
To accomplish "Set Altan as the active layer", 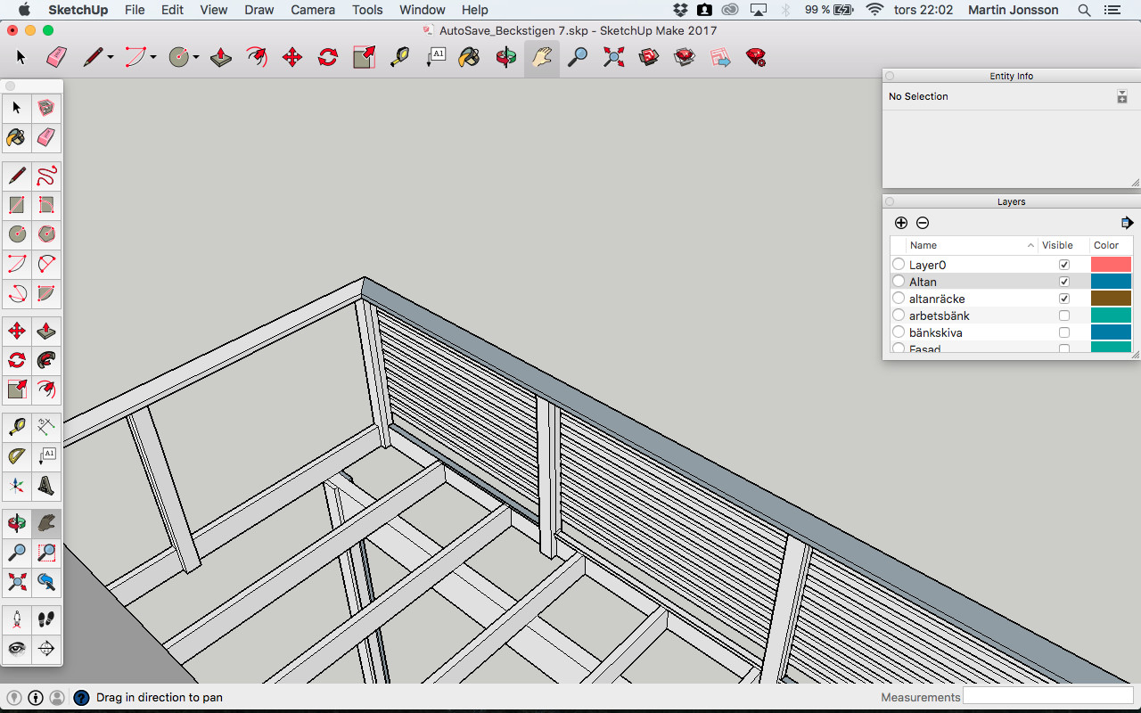I will click(x=899, y=282).
